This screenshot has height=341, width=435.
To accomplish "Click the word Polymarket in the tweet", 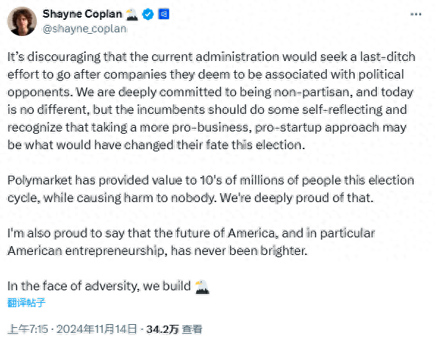I will (x=40, y=181).
